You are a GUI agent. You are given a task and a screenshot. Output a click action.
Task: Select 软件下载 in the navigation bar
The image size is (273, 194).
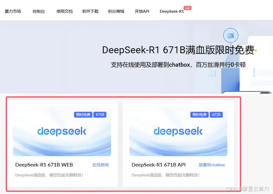[90, 11]
